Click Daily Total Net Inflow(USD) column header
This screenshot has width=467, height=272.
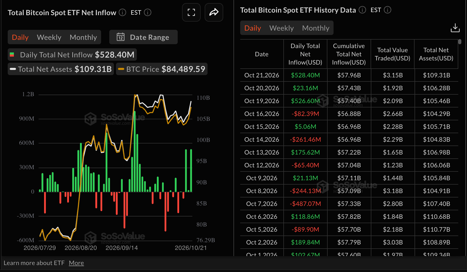(305, 54)
